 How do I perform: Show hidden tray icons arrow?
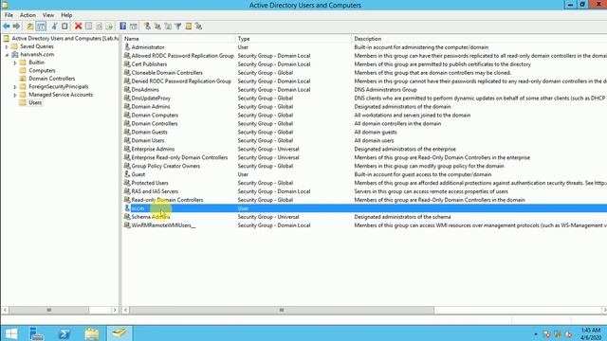[x=536, y=334]
